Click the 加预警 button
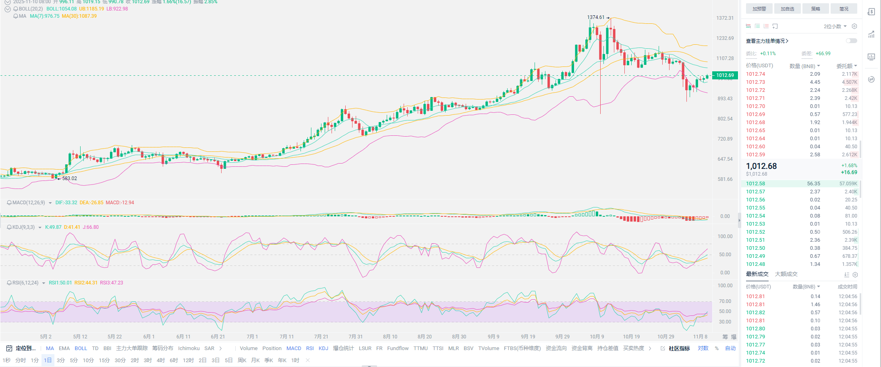The image size is (881, 367). tap(759, 9)
